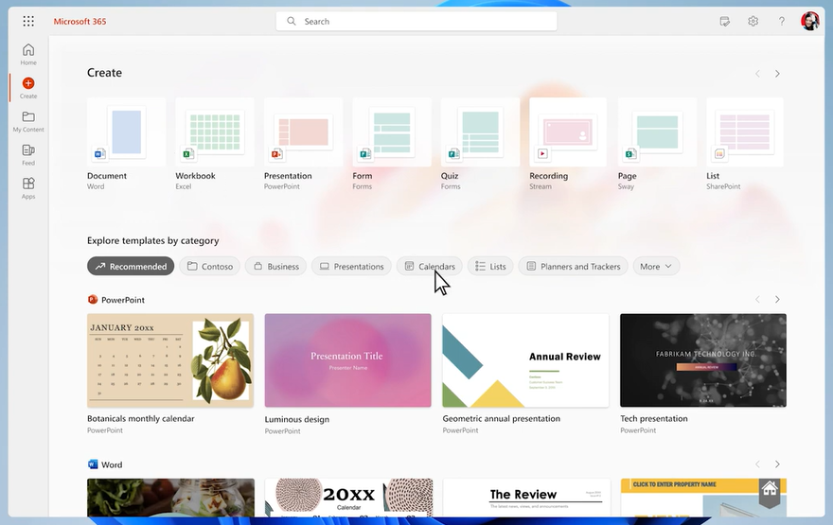
Task: Click the 'Luminous design' template title
Action: coord(297,419)
